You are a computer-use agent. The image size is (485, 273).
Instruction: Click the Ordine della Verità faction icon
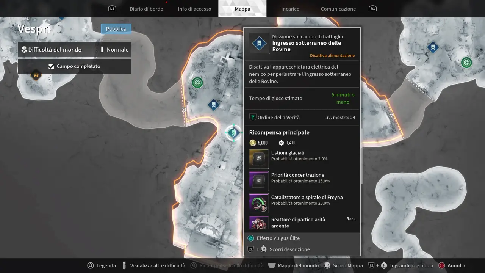click(253, 118)
